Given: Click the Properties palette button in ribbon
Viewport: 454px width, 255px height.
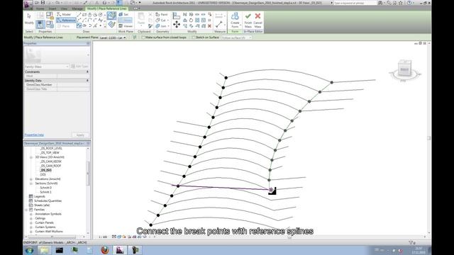Looking at the screenshot, I should [x=40, y=24].
